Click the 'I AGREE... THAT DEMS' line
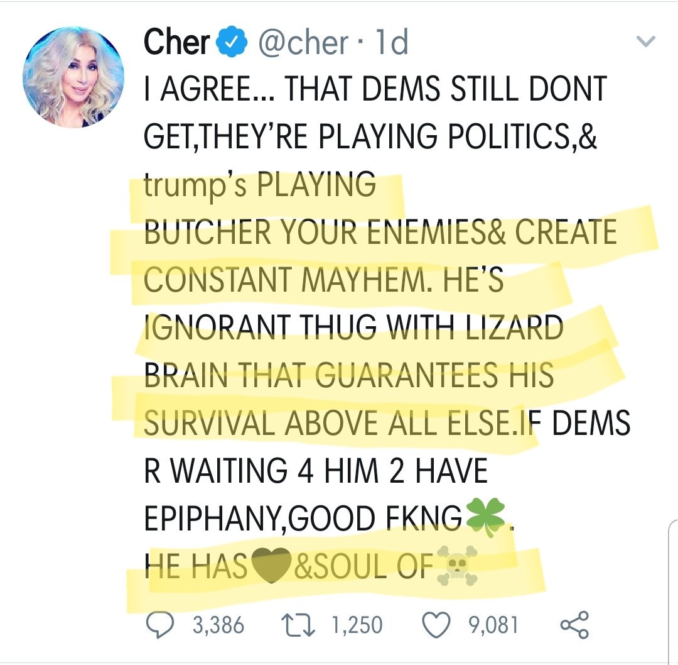 pyautogui.click(x=375, y=89)
